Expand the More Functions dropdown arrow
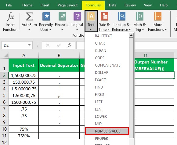Viewport: 177px width, 145px height. coord(166,30)
